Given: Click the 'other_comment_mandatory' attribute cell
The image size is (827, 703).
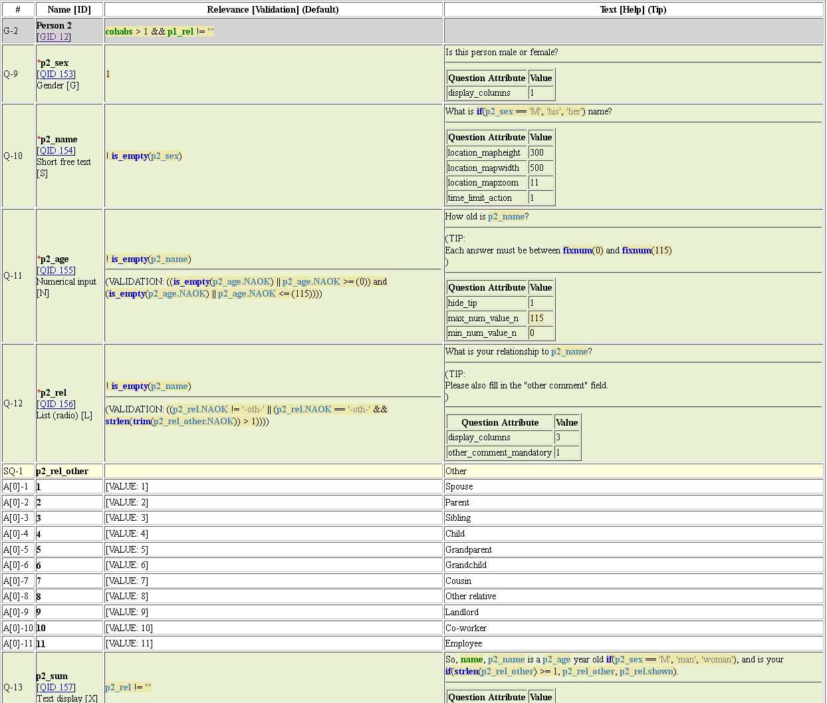Looking at the screenshot, I should pos(499,453).
